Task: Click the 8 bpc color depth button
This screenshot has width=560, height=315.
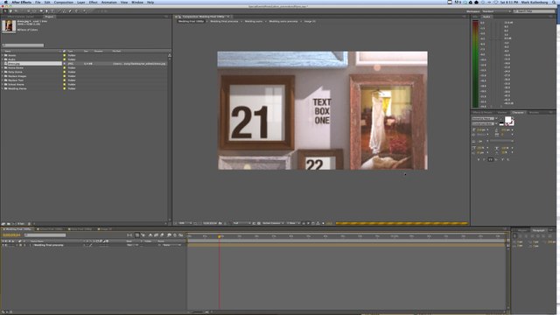Action: click(x=21, y=224)
